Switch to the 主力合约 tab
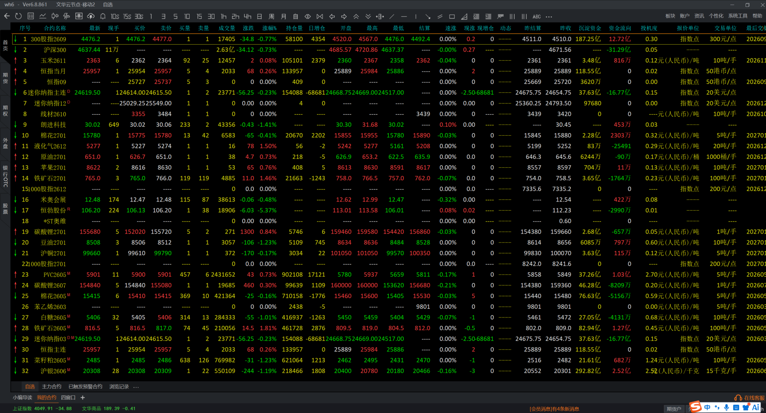 click(x=52, y=387)
